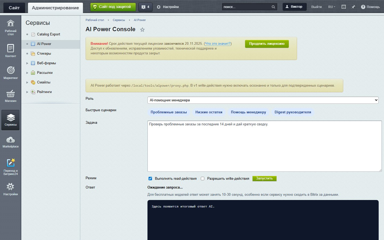Click the Рабочий стол breadcrumb link
This screenshot has width=384, height=240.
click(95, 20)
